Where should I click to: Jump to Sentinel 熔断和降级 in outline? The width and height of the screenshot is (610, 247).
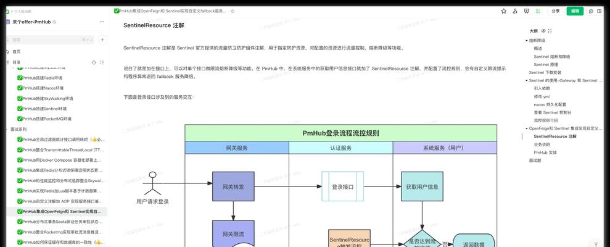point(551,56)
